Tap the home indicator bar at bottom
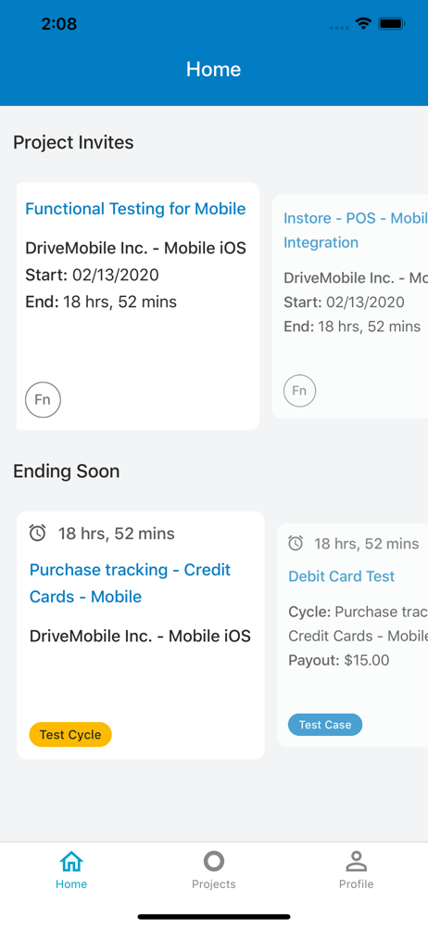 [x=214, y=917]
